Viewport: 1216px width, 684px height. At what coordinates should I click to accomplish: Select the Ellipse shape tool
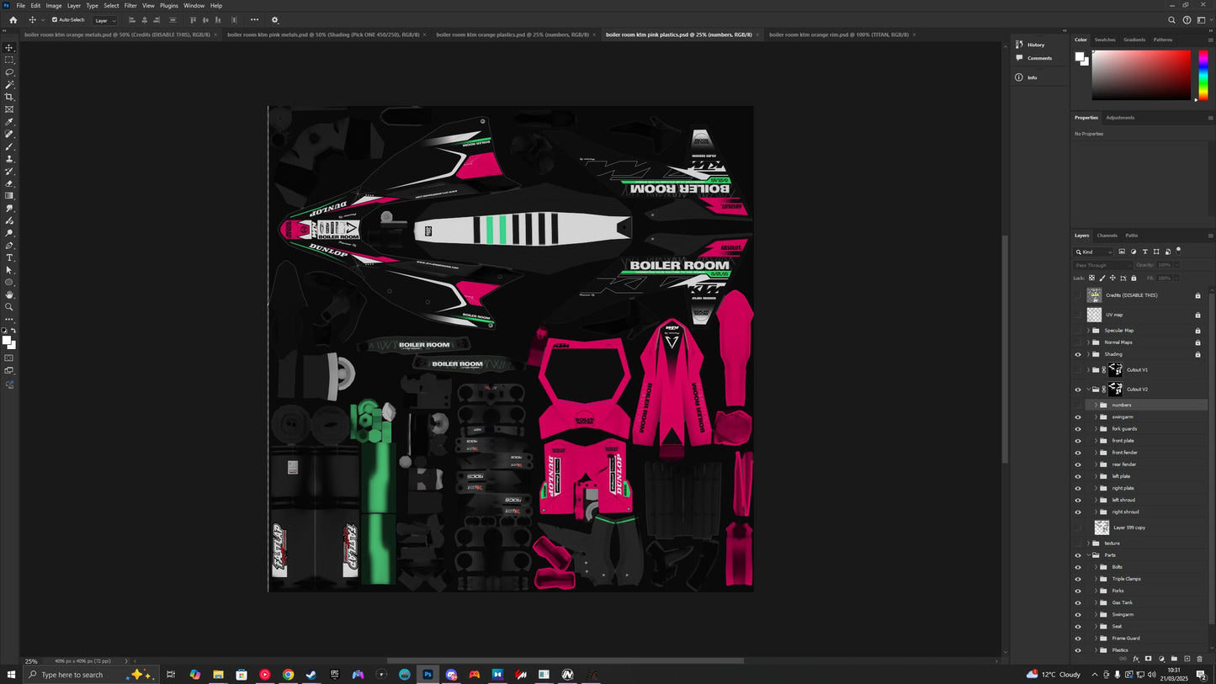coord(9,283)
